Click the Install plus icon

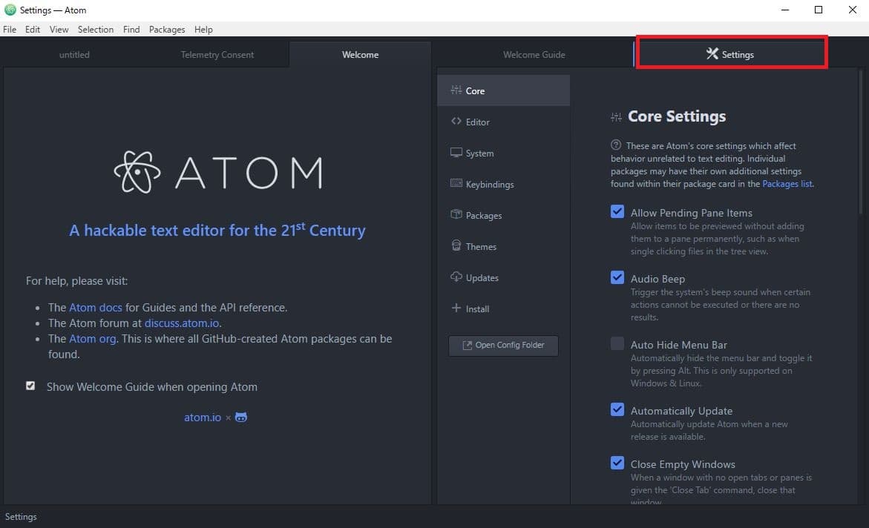point(456,308)
